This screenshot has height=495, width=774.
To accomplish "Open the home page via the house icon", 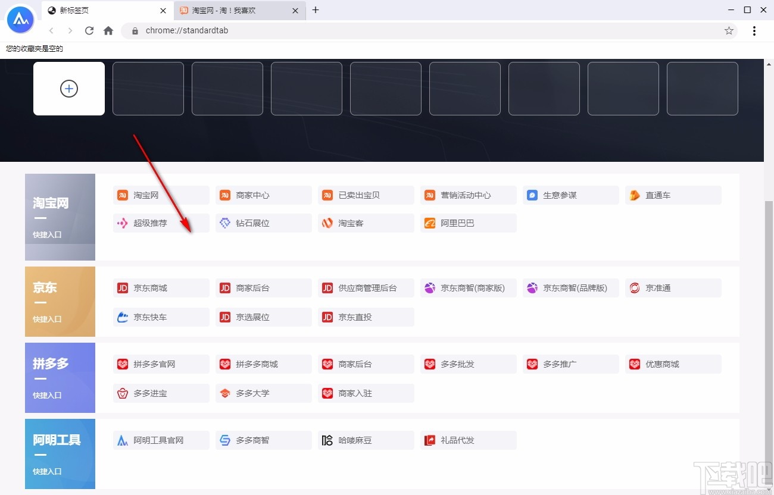I will tap(108, 30).
